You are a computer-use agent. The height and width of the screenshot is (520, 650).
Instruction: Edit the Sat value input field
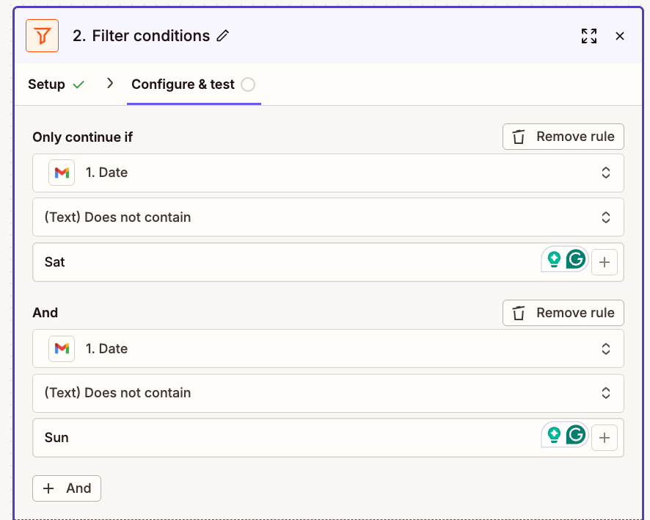point(220,261)
